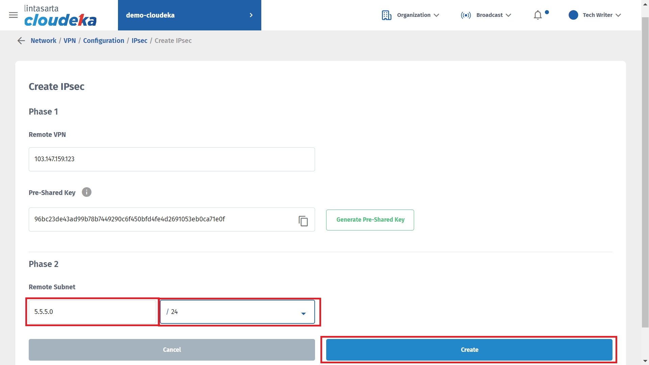The width and height of the screenshot is (649, 365).
Task: Go to Network in the breadcrumb
Action: pos(43,41)
